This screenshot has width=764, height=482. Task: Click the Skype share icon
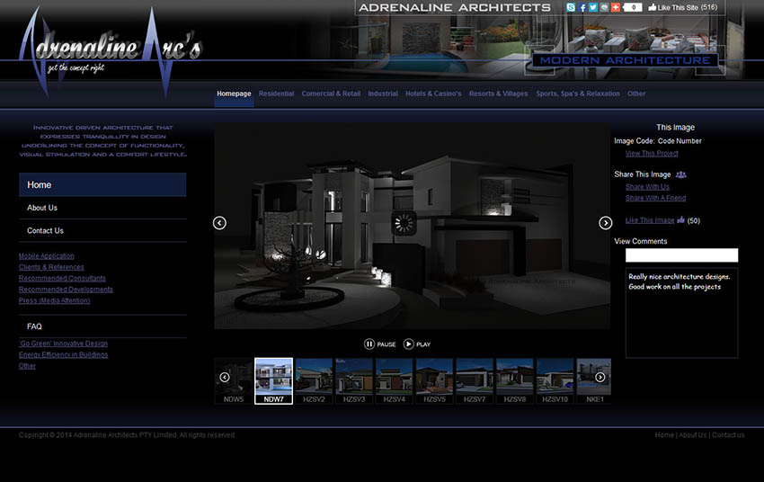click(x=571, y=7)
